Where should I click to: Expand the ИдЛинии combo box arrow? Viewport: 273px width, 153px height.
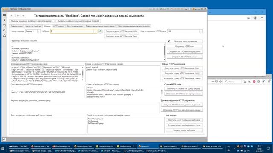click(x=95, y=31)
